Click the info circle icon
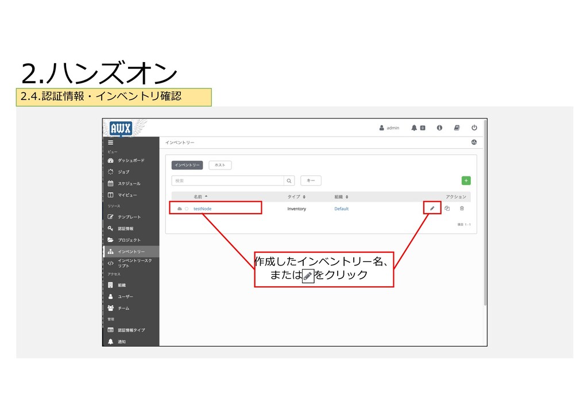This screenshot has width=588, height=416. click(x=439, y=128)
